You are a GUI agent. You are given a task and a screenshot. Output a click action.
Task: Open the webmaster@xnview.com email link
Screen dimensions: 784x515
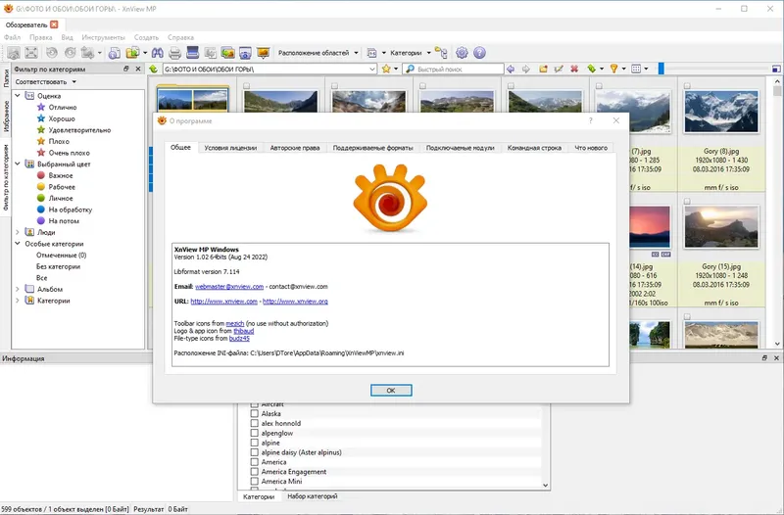click(x=229, y=287)
